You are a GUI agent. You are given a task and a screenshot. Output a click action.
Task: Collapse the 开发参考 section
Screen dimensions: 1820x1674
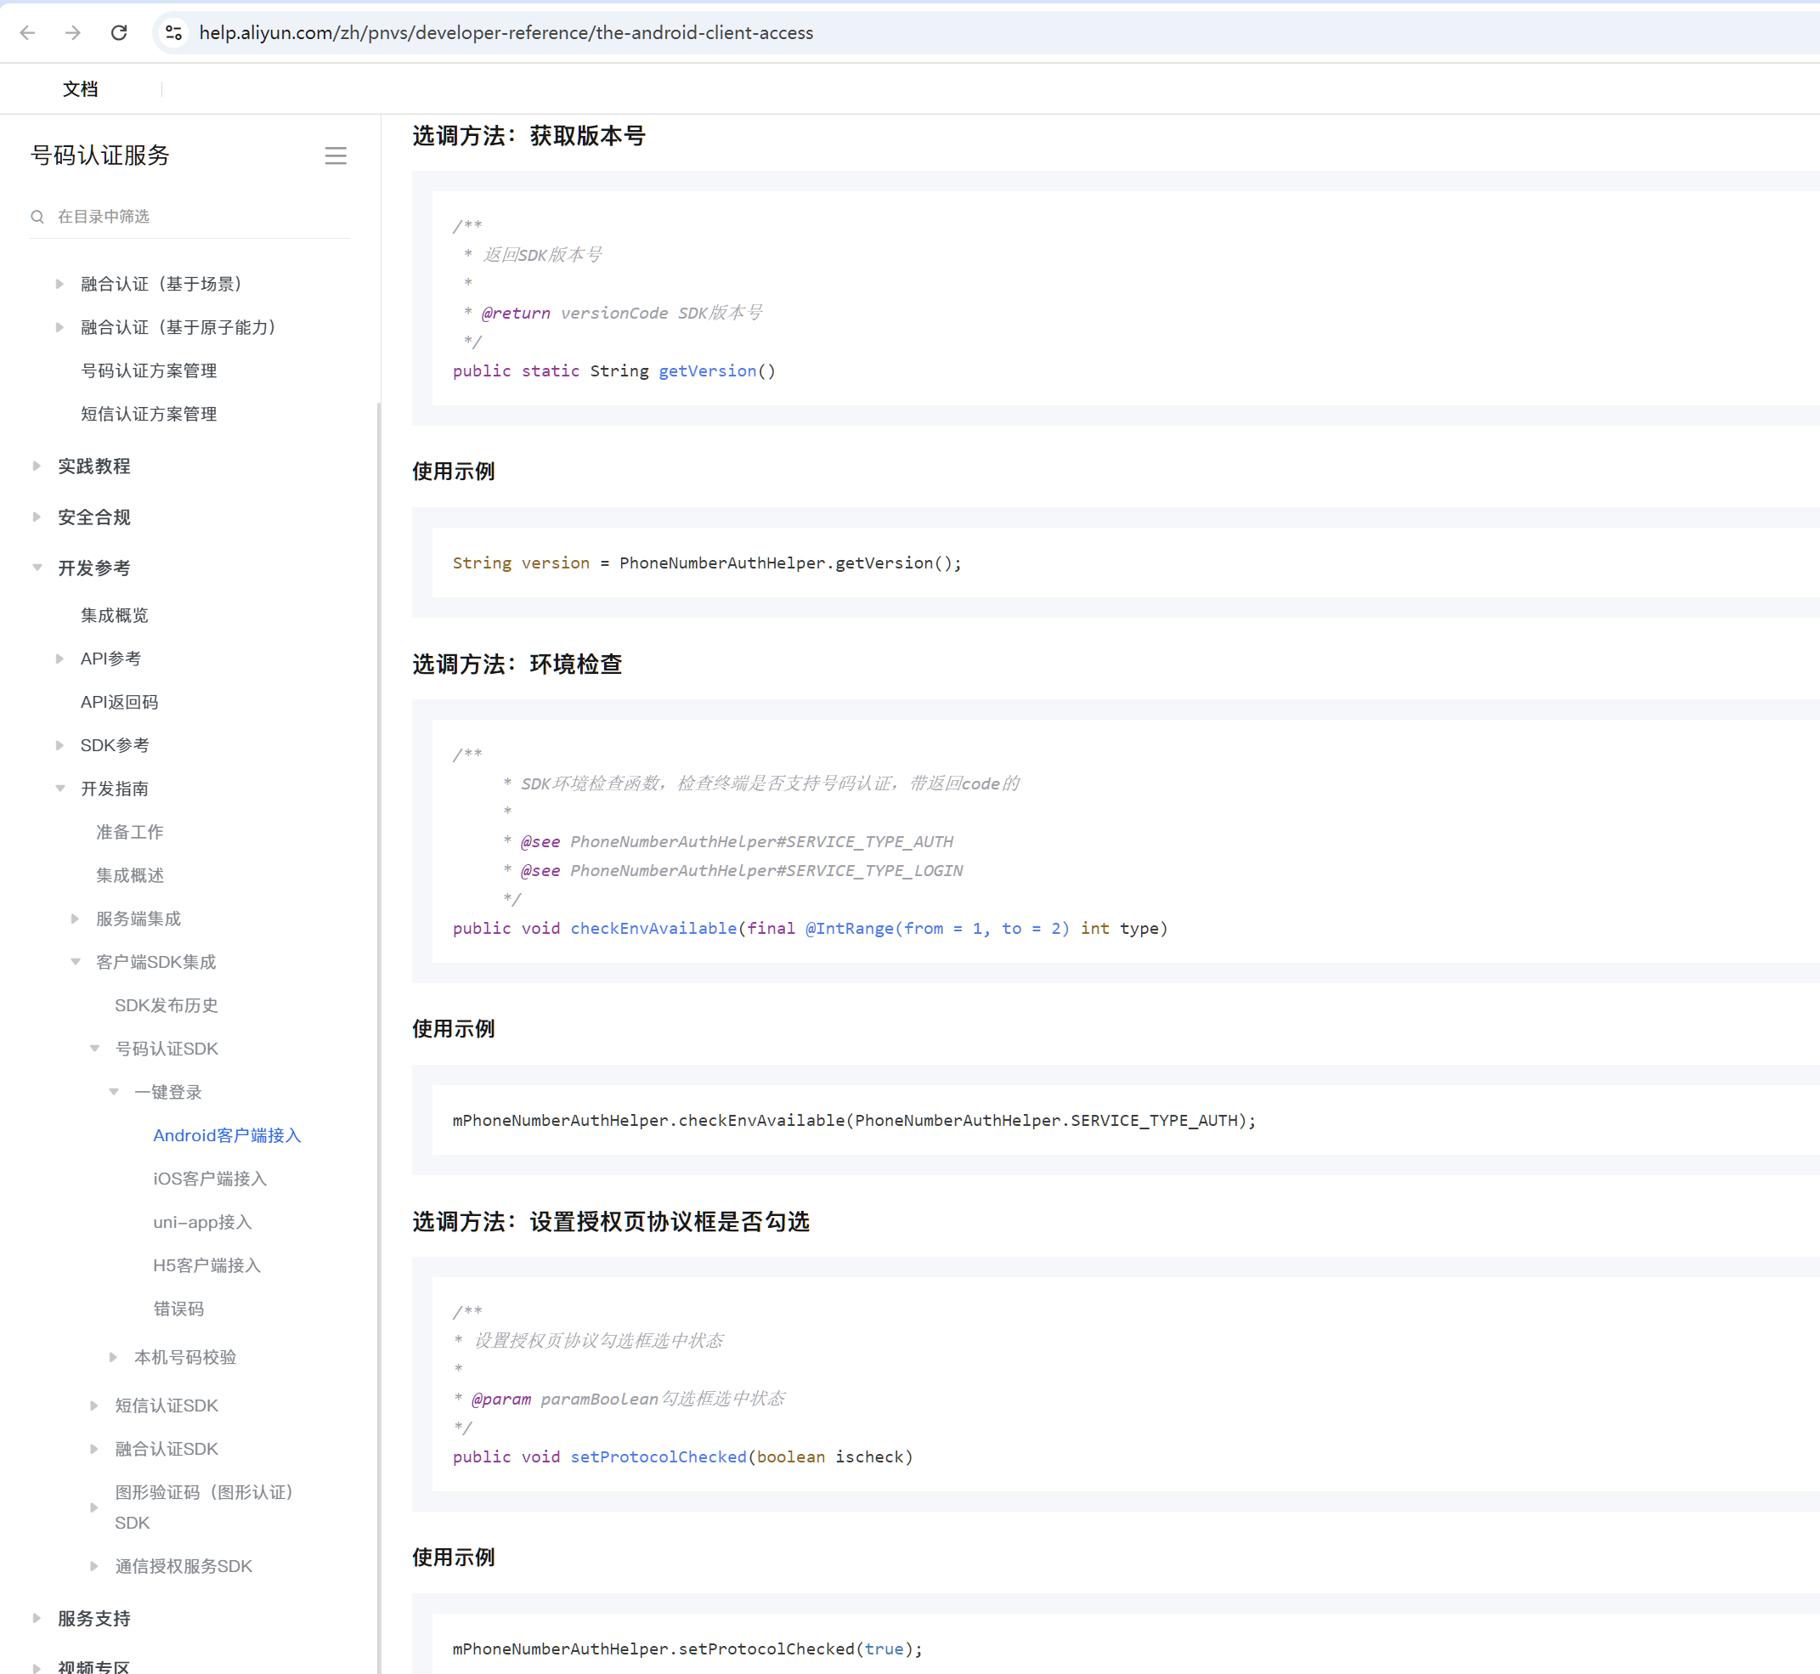(x=37, y=568)
